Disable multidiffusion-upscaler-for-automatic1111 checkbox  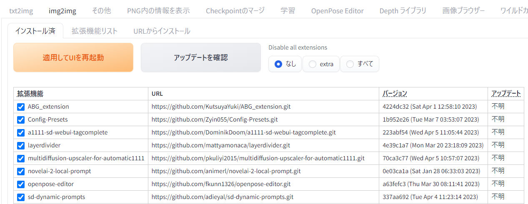[x=21, y=159]
